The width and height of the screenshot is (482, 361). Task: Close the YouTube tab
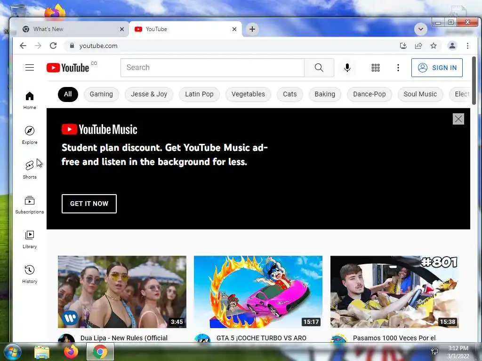[234, 29]
